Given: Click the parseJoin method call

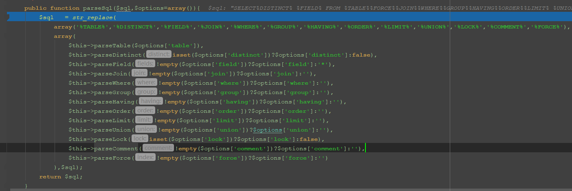Looking at the screenshot, I should [x=110, y=74].
